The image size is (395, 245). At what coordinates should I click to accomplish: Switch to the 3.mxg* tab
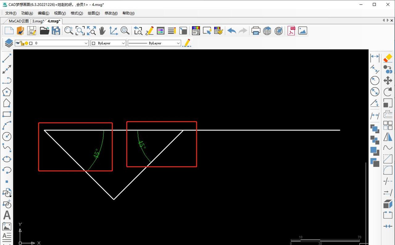[38, 21]
